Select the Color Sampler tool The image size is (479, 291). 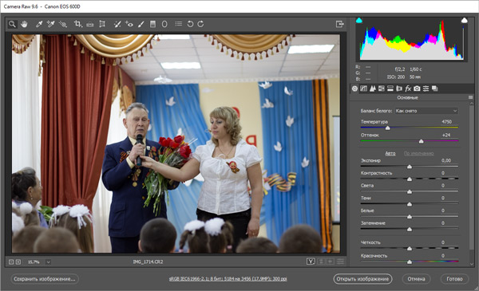click(51, 24)
